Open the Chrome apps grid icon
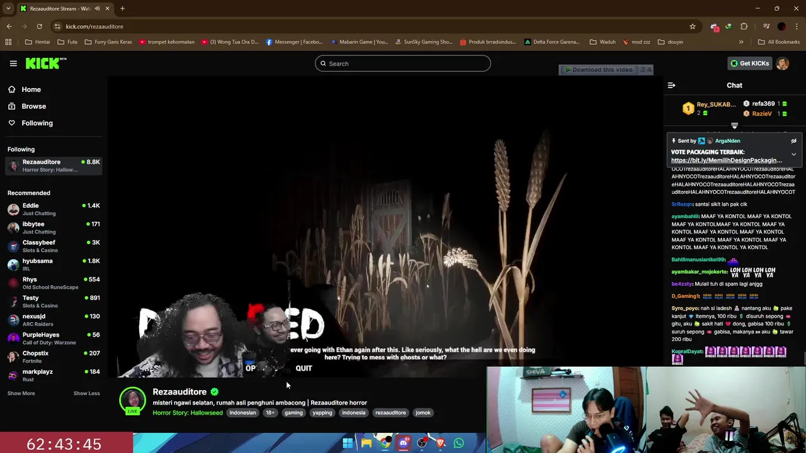The height and width of the screenshot is (453, 806). coord(8,42)
